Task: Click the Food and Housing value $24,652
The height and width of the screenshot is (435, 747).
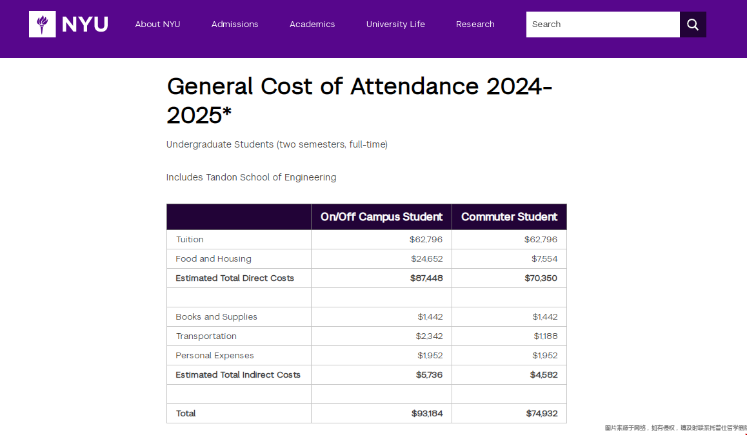Action: (427, 259)
